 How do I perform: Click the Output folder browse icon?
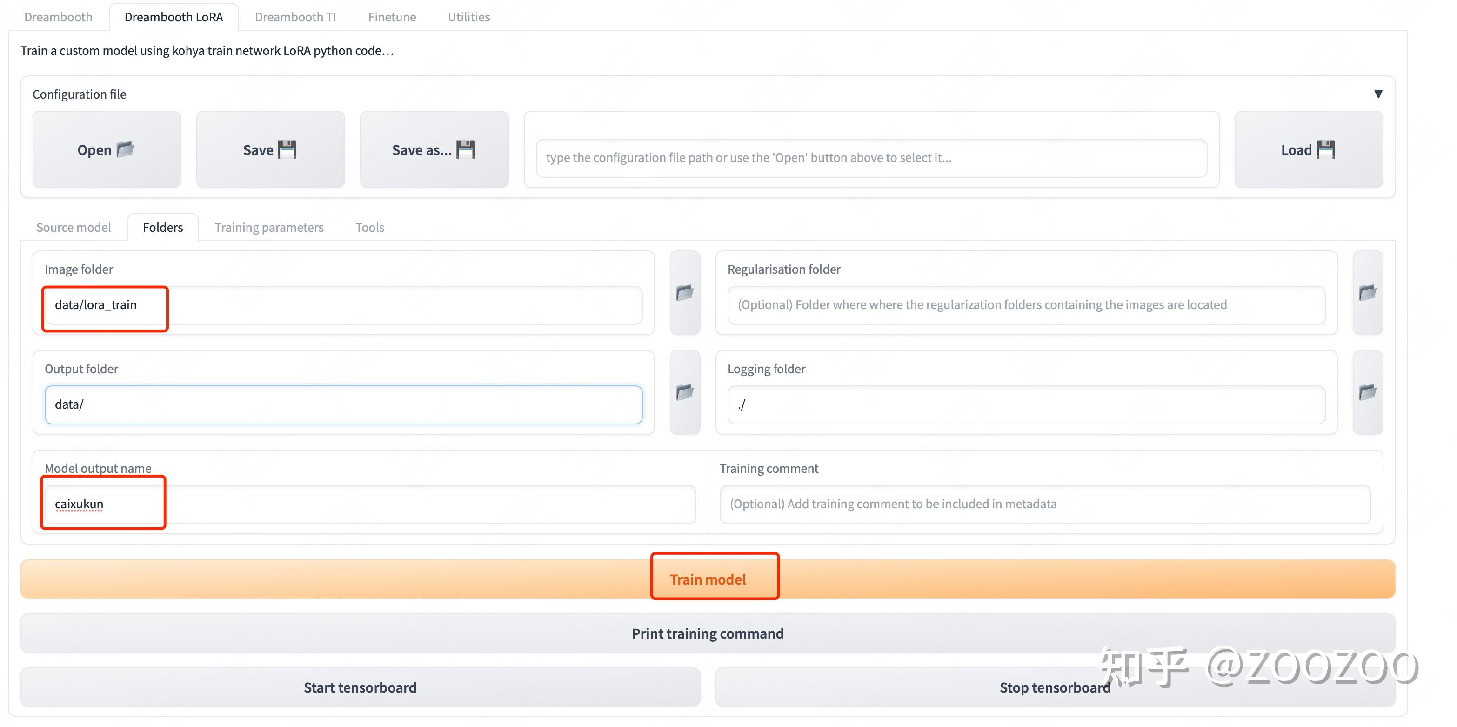(685, 392)
